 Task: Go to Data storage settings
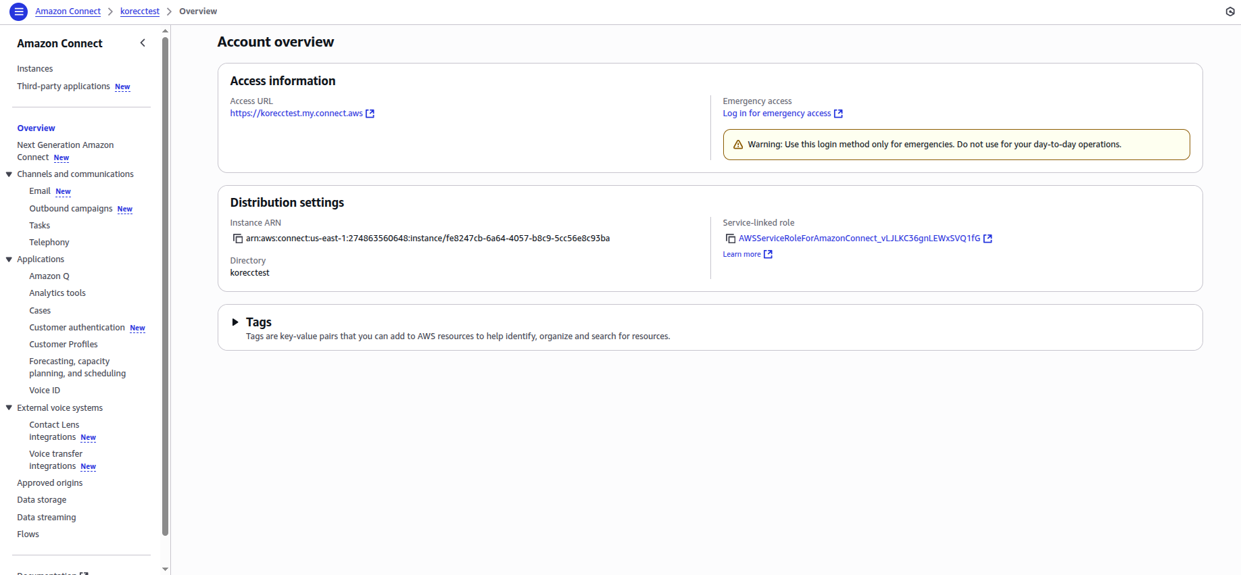point(41,500)
